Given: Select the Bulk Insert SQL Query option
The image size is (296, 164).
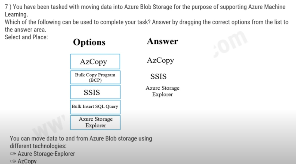Looking at the screenshot, I should 95,107.
